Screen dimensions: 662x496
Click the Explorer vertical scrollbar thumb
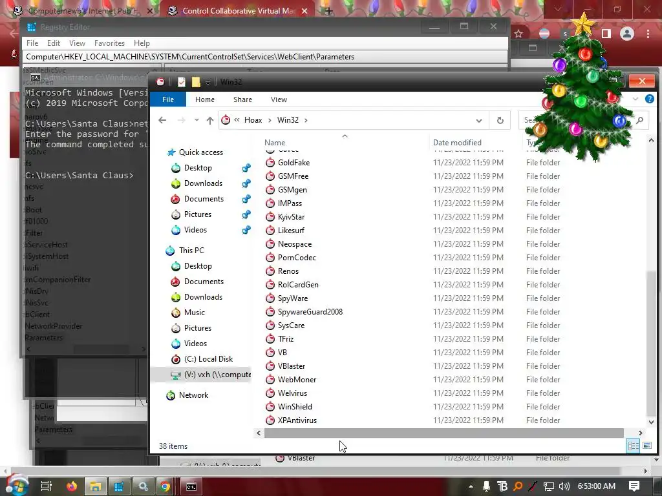(651, 343)
